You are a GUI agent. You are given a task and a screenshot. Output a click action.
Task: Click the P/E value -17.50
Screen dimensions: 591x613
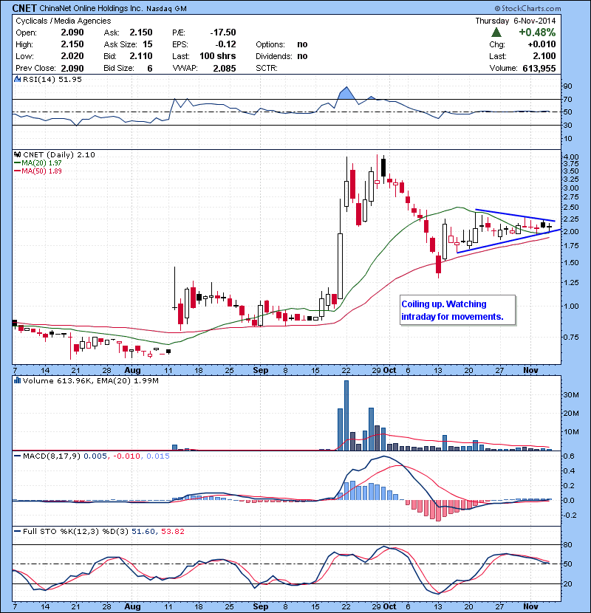coord(223,32)
